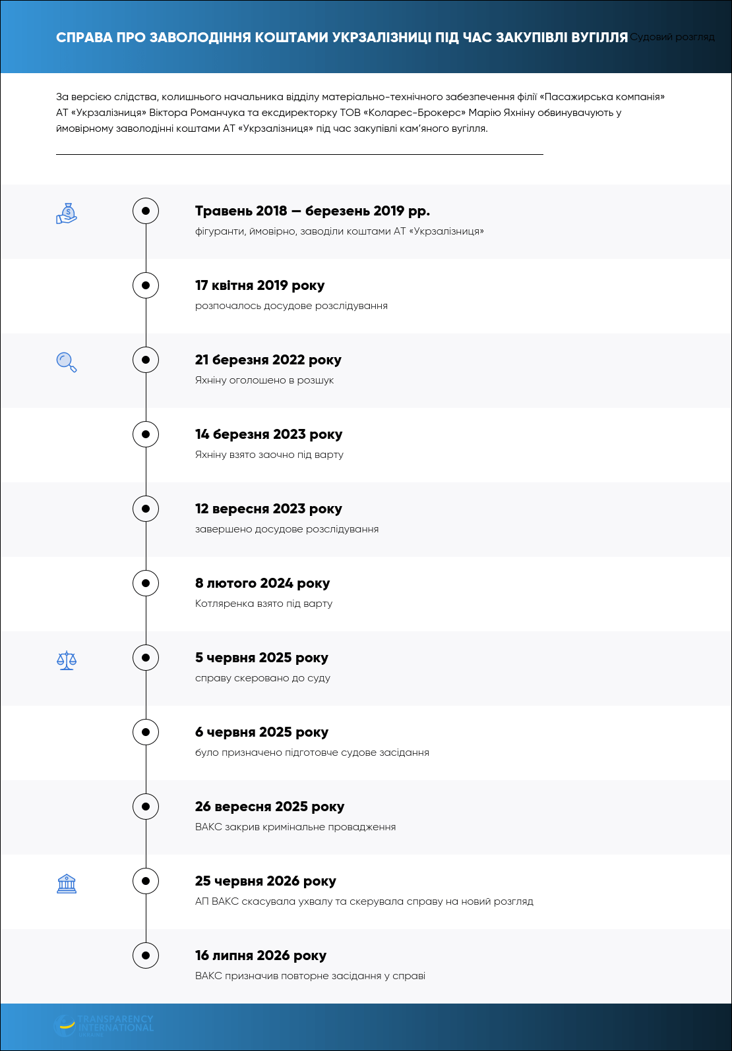Click the money bag in hand icon
Image resolution: width=732 pixels, height=1051 pixels.
[x=67, y=213]
